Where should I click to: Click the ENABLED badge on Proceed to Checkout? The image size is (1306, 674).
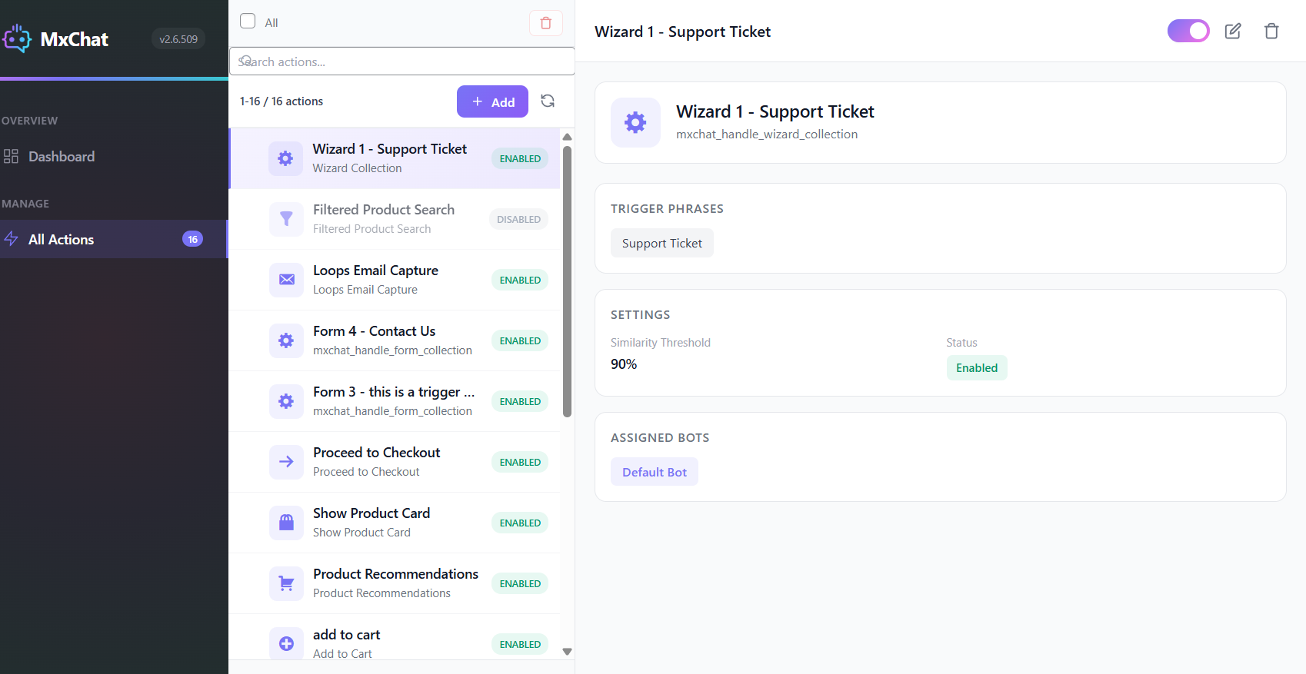[x=520, y=462]
